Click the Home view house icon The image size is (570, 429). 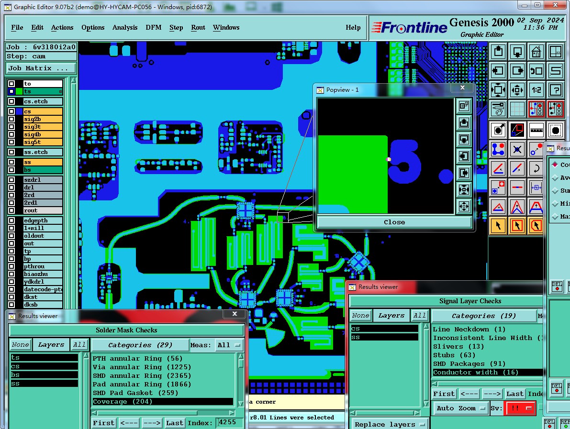[x=536, y=52]
